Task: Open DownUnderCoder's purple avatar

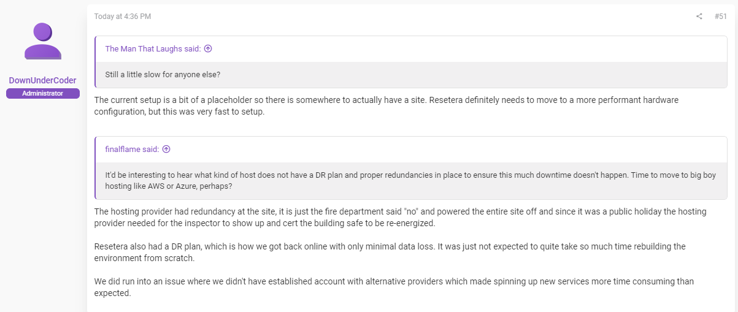Action: point(43,41)
